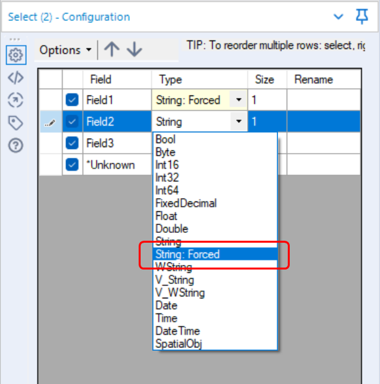The height and width of the screenshot is (384, 380).
Task: Move selected row up with arrow
Action: tap(112, 50)
